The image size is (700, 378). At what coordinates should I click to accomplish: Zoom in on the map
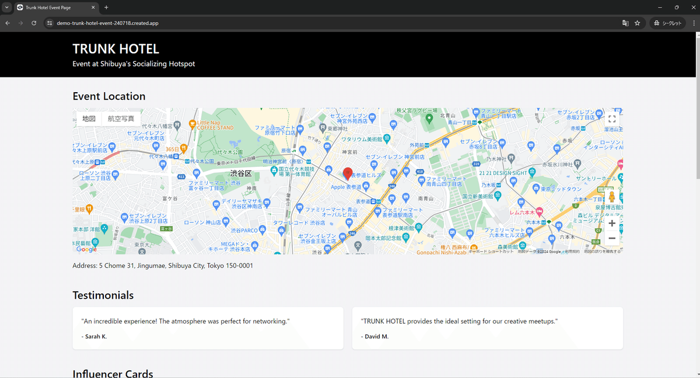click(612, 223)
